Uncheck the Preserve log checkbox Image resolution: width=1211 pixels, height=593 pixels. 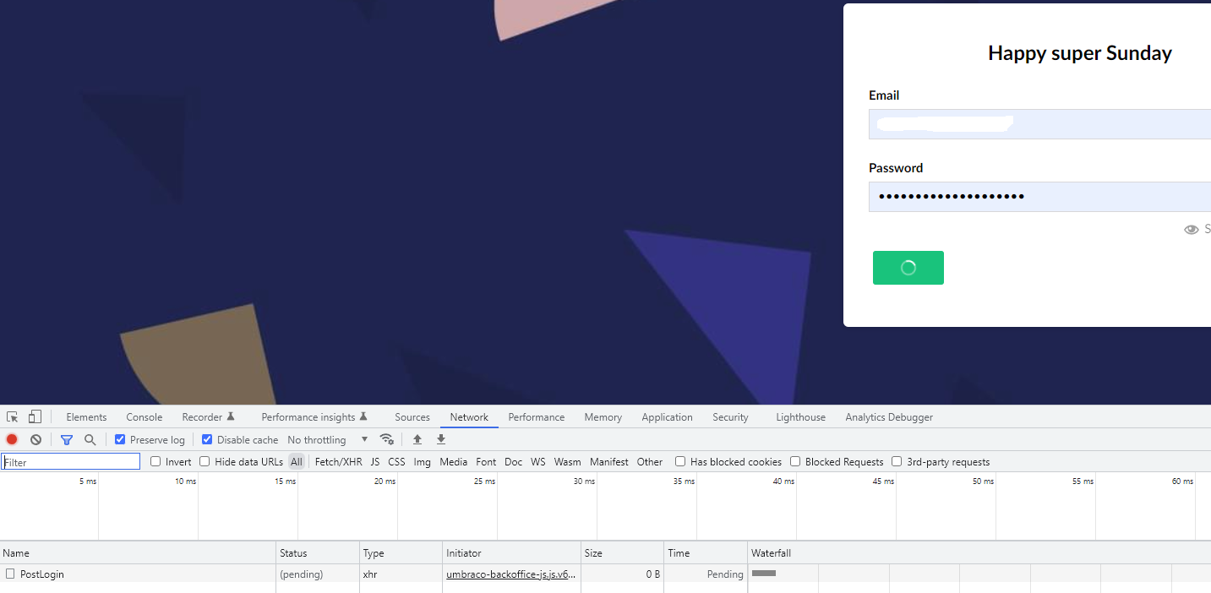(x=120, y=440)
